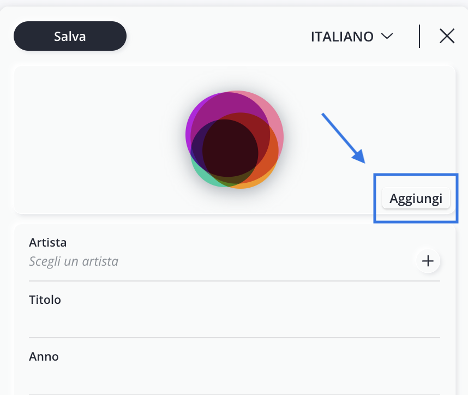This screenshot has height=395, width=468.
Task: Click the pink circle of the artwork logo
Action: pyautogui.click(x=277, y=125)
